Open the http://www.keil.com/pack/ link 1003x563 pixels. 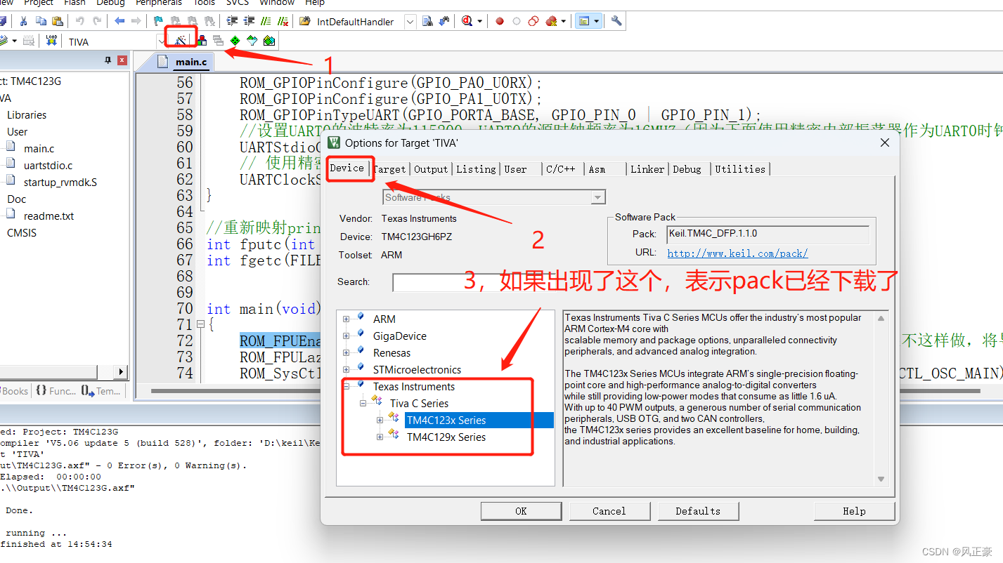coord(737,253)
